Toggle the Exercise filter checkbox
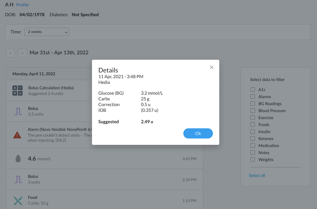Screen dimensions: 317x209 coord(253,118)
